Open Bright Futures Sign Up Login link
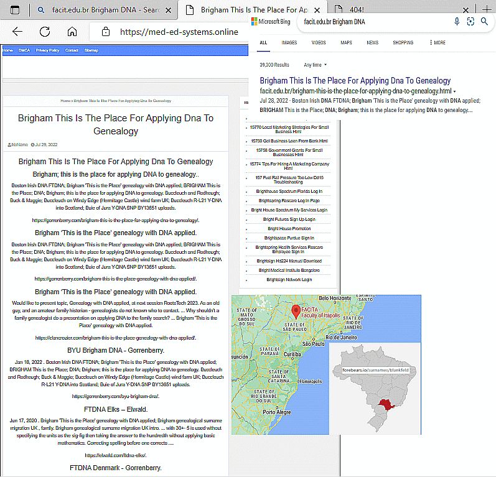Screen dimensions: 496x477 click(x=289, y=219)
